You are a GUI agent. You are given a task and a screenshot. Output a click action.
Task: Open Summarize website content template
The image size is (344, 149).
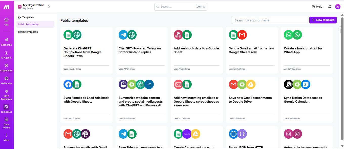(x=142, y=100)
